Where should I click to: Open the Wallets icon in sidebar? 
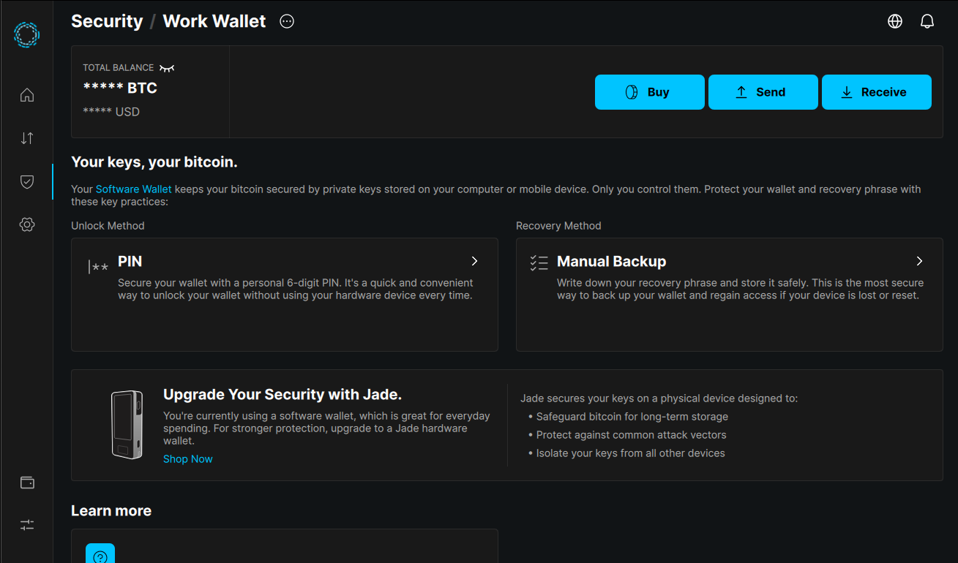click(x=27, y=483)
